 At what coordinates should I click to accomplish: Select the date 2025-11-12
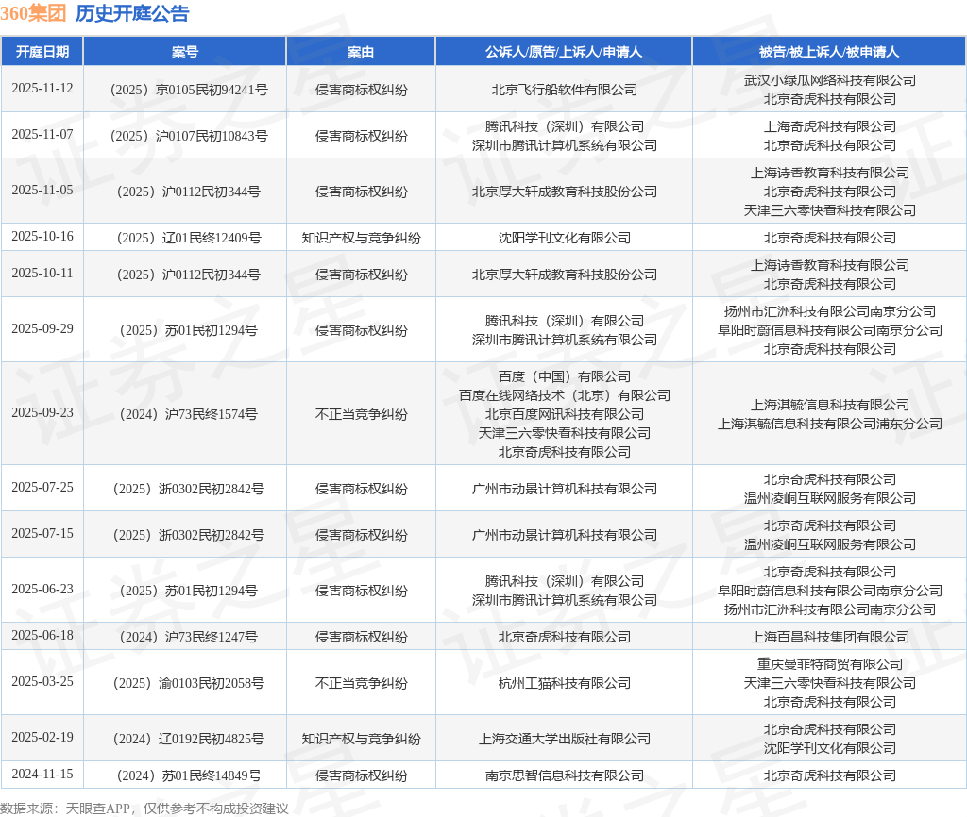42,88
